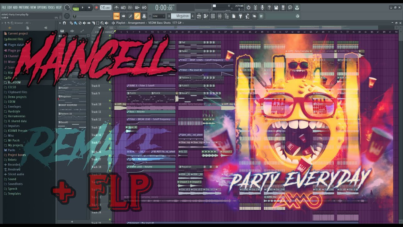403x227 pixels.
Task: Click the save new version icon
Action: coord(283,8)
